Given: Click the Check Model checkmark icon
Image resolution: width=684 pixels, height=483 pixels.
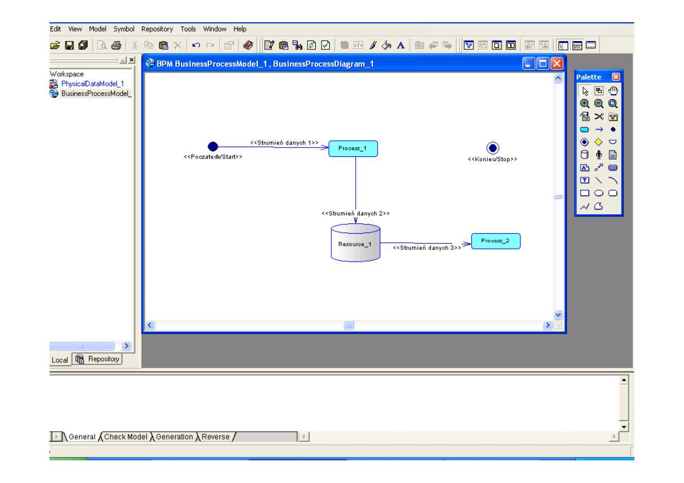Looking at the screenshot, I should 325,45.
